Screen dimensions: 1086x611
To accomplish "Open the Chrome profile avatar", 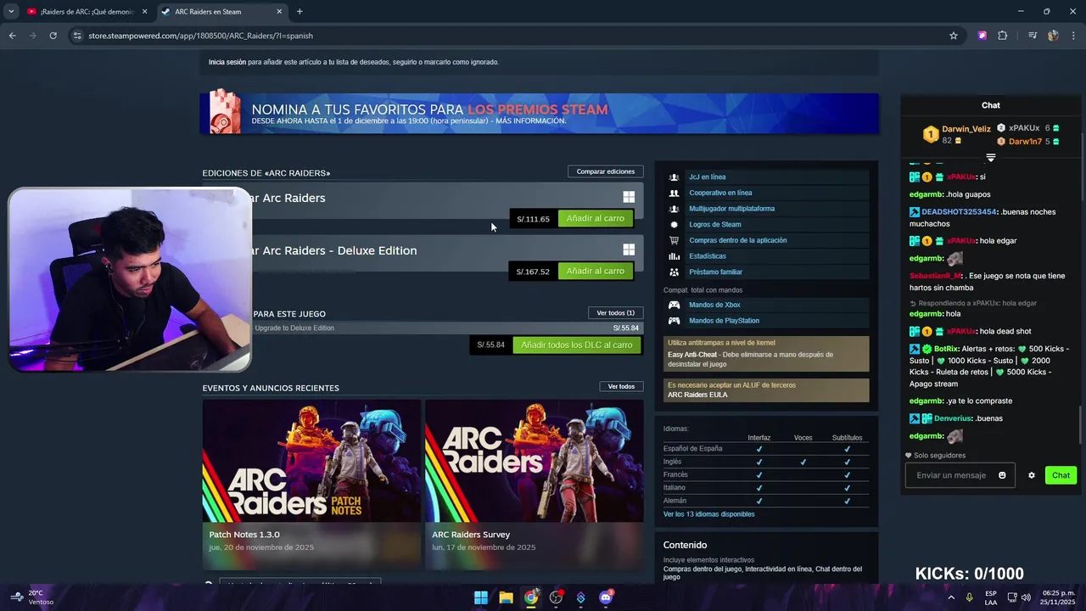I will pos(1053,36).
